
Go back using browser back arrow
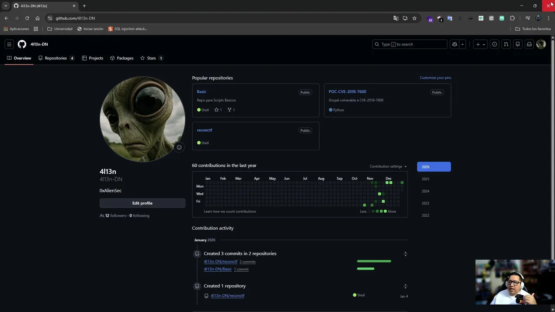(6, 18)
